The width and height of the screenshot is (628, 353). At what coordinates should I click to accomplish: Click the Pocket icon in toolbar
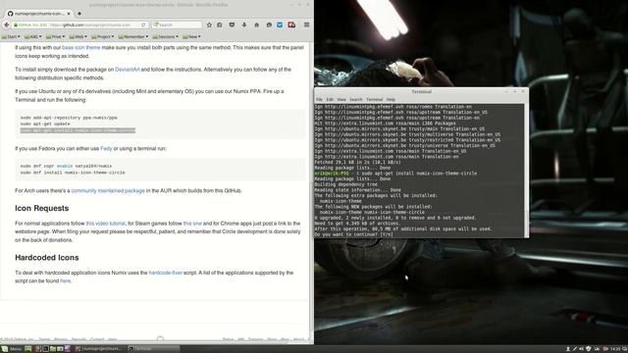(232, 25)
